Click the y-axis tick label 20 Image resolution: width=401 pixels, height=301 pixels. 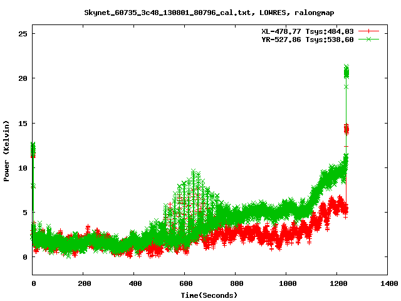(23, 78)
